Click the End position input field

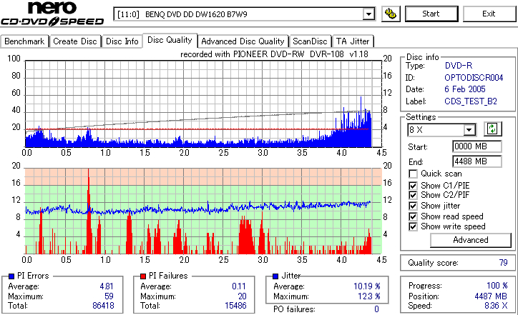pyautogui.click(x=477, y=161)
